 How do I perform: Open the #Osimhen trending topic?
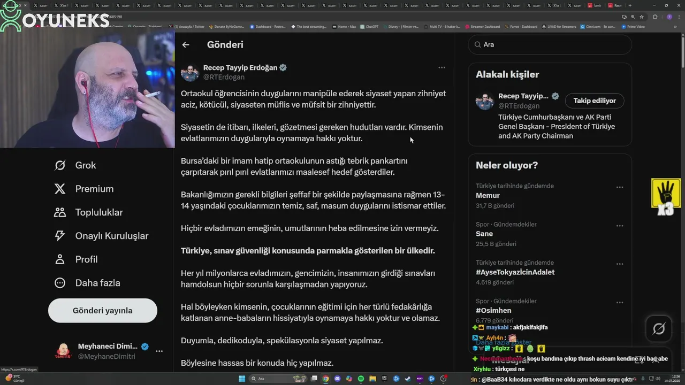coord(493,311)
